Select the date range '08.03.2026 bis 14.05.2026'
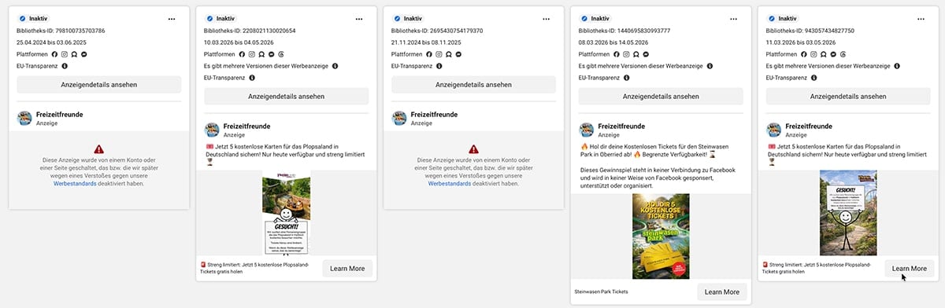The width and height of the screenshot is (945, 308). pyautogui.click(x=613, y=42)
